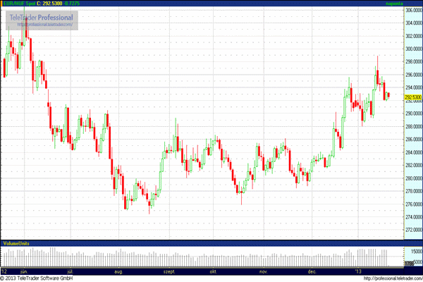423x282 pixels.
Task: Click the 'aug.' month label on time axis
Action: click(x=118, y=271)
